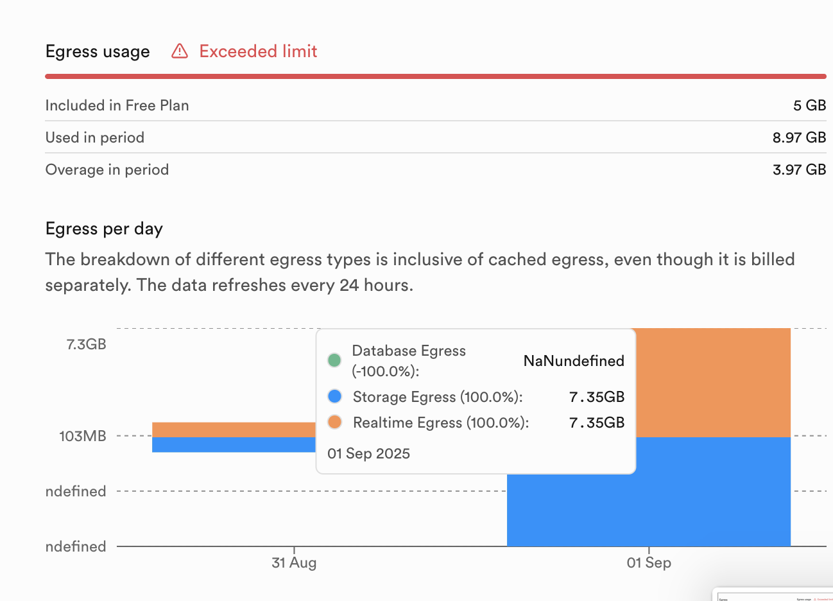Screen dimensions: 833x601
Task: Click the "NaNundefined" Database Egress value
Action: click(574, 361)
